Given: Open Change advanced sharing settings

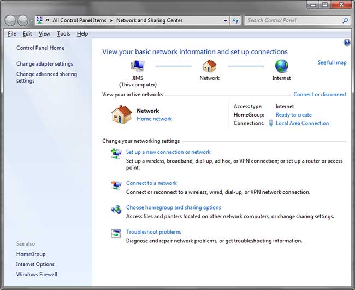Looking at the screenshot, I should point(46,77).
